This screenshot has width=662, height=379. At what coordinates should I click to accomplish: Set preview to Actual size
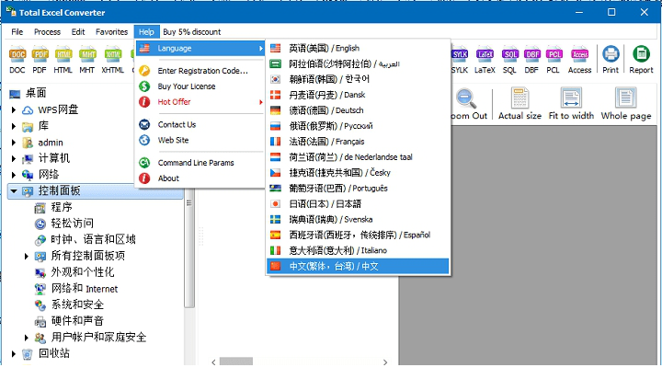coord(519,104)
